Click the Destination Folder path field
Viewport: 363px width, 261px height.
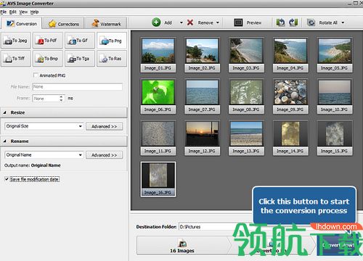point(216,227)
